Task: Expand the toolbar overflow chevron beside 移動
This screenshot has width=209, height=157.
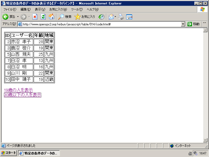Action: point(204,24)
